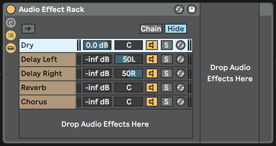Hot-swap the Reverb chain
Image resolution: width=276 pixels, height=146 pixels.
181,88
